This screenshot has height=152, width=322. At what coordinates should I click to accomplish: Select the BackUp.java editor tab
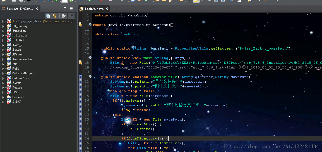93,9
